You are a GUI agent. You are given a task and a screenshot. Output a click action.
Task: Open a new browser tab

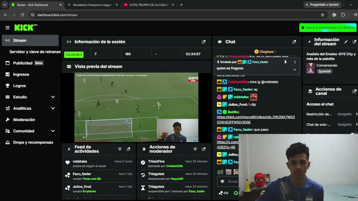pos(181,5)
